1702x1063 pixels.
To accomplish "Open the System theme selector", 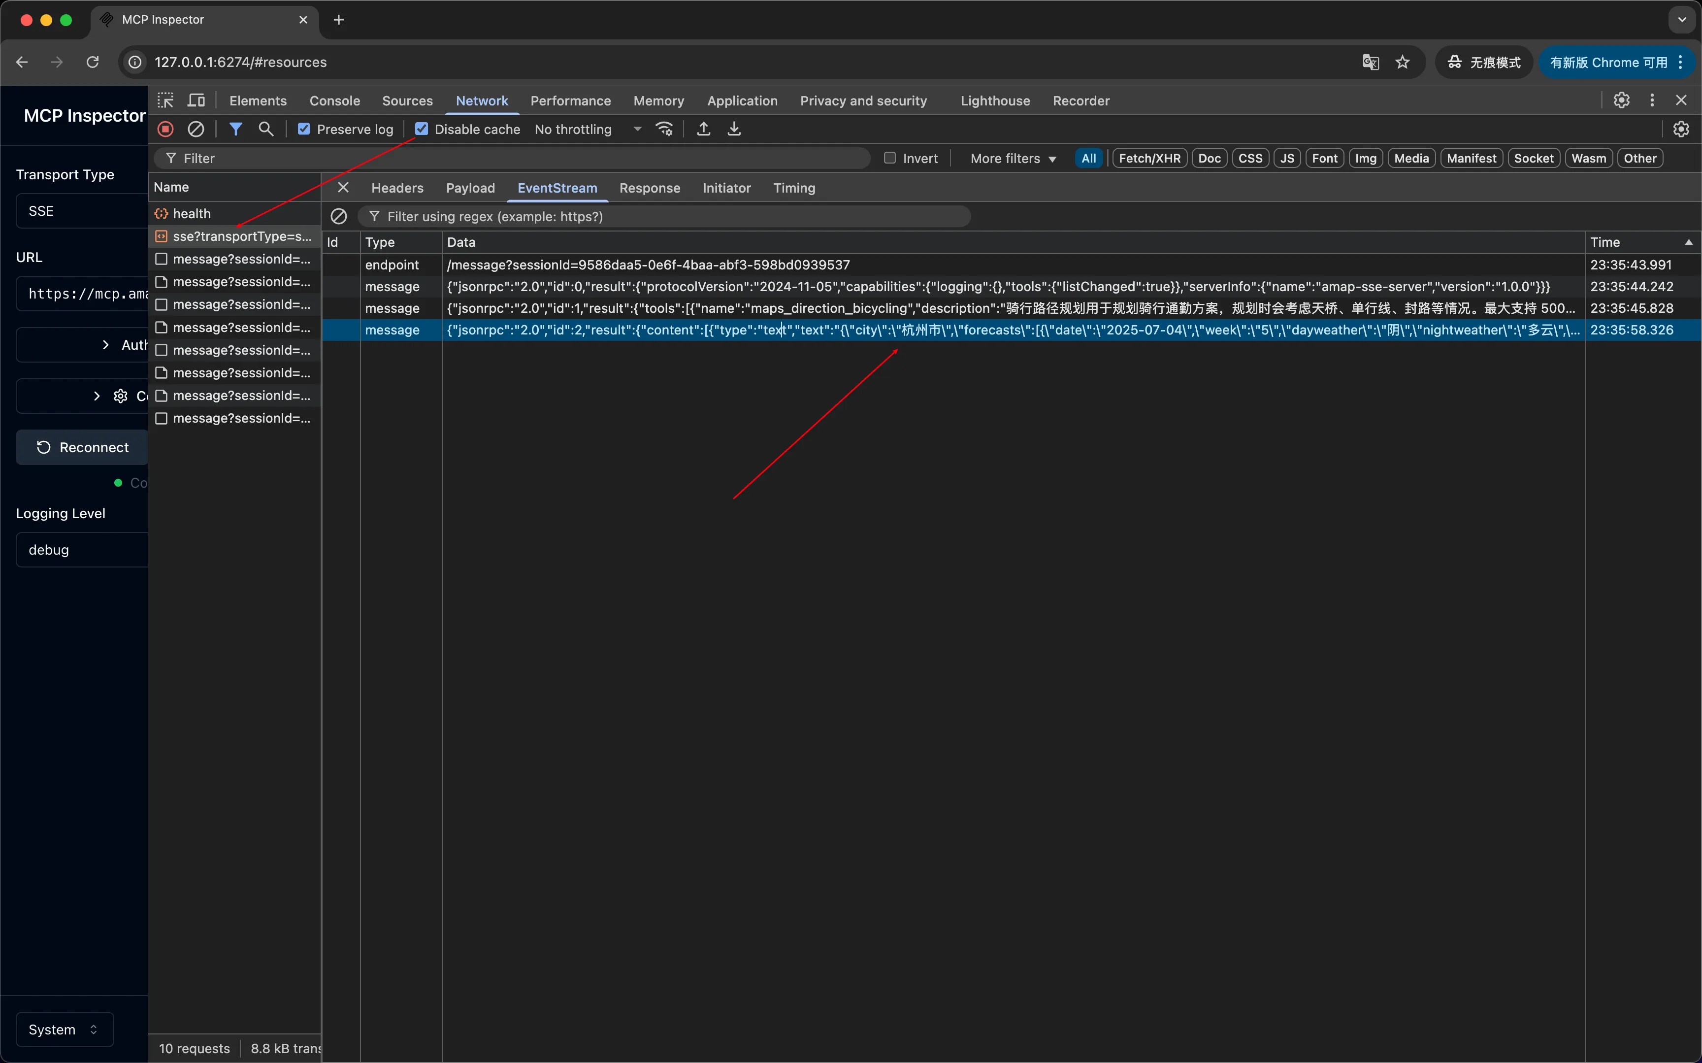I will coord(65,1029).
